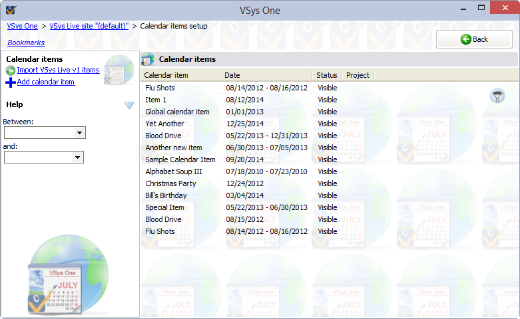Go to VSys Live site "(default)" breadcrumb
The width and height of the screenshot is (520, 319).
click(x=89, y=26)
